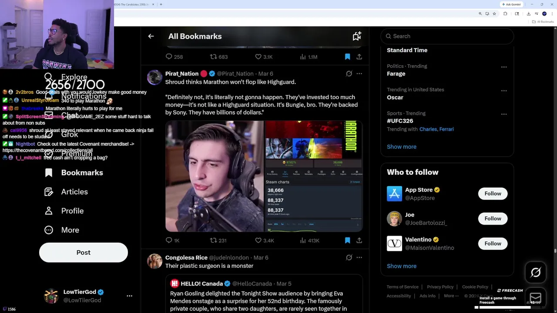Open Profile in the sidebar
557x313 pixels.
point(64,211)
